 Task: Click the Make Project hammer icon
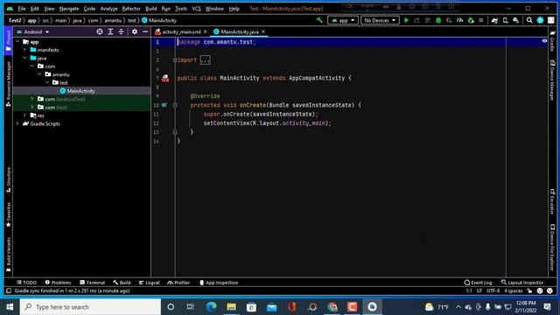click(319, 20)
